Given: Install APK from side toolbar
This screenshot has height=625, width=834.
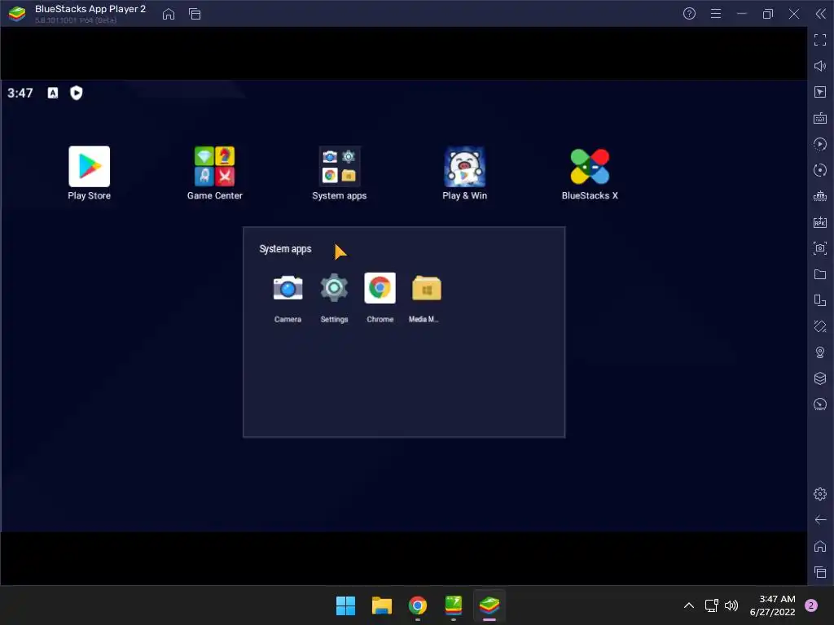Looking at the screenshot, I should point(820,222).
